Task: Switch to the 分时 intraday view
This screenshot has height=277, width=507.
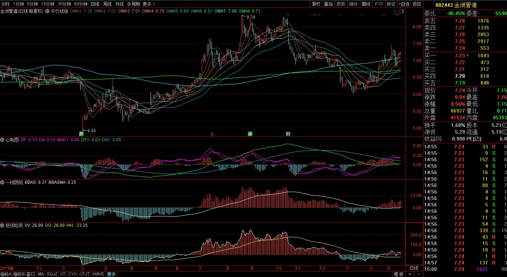Action: point(5,4)
